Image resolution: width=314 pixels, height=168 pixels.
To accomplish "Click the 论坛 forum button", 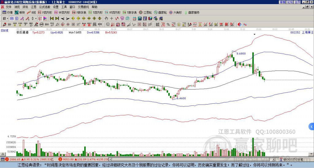I will [290, 2].
